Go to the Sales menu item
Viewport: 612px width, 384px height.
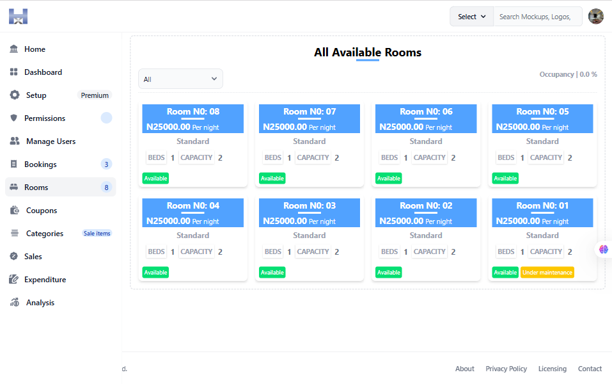click(x=33, y=257)
